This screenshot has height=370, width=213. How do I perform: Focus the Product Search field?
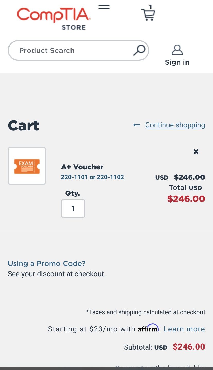click(x=72, y=50)
